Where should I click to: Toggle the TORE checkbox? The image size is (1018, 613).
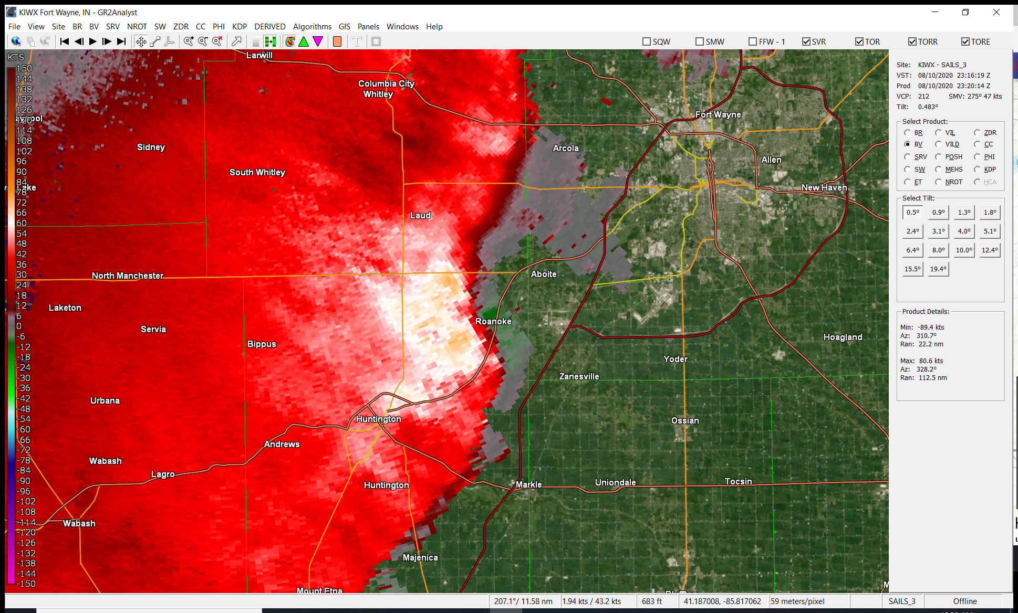[965, 41]
